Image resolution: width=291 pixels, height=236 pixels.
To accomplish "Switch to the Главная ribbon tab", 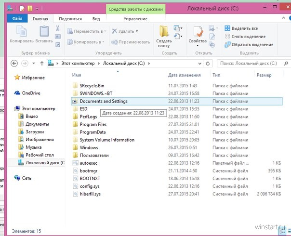I will 40,19.
